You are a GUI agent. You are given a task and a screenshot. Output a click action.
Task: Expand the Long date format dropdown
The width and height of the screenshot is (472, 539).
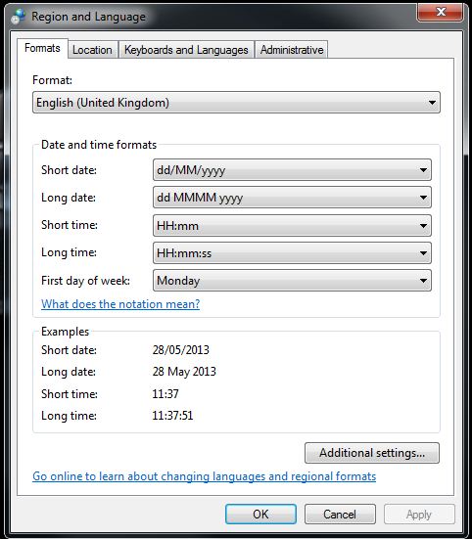(x=292, y=198)
